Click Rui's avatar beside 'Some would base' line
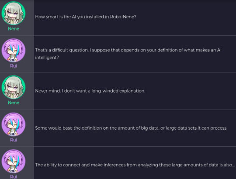Image resolution: width=236 pixels, height=179 pixels. [14, 124]
